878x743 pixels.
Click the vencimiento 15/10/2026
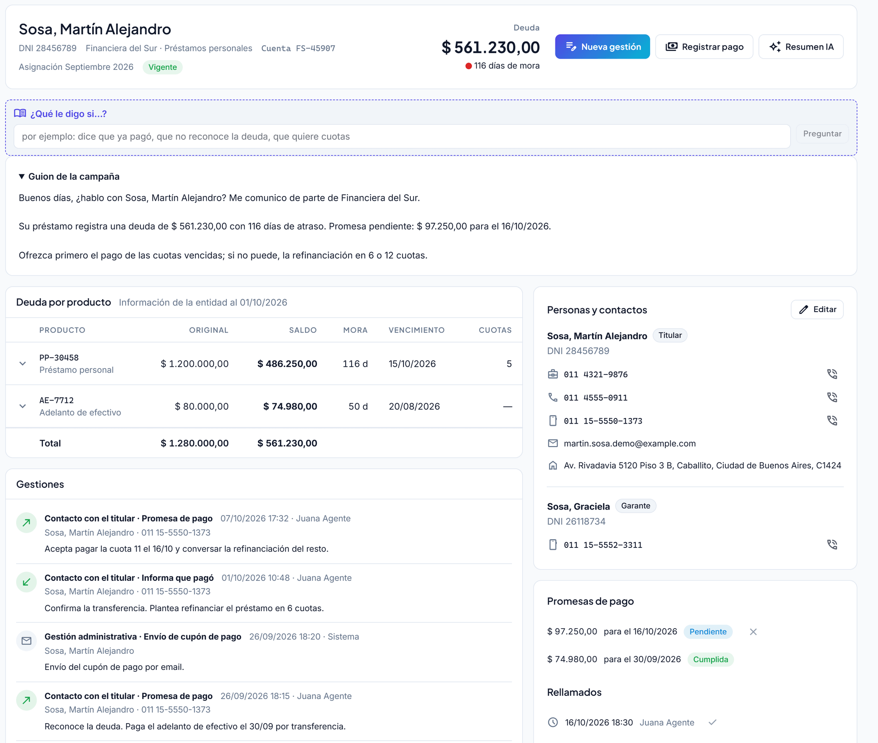412,364
